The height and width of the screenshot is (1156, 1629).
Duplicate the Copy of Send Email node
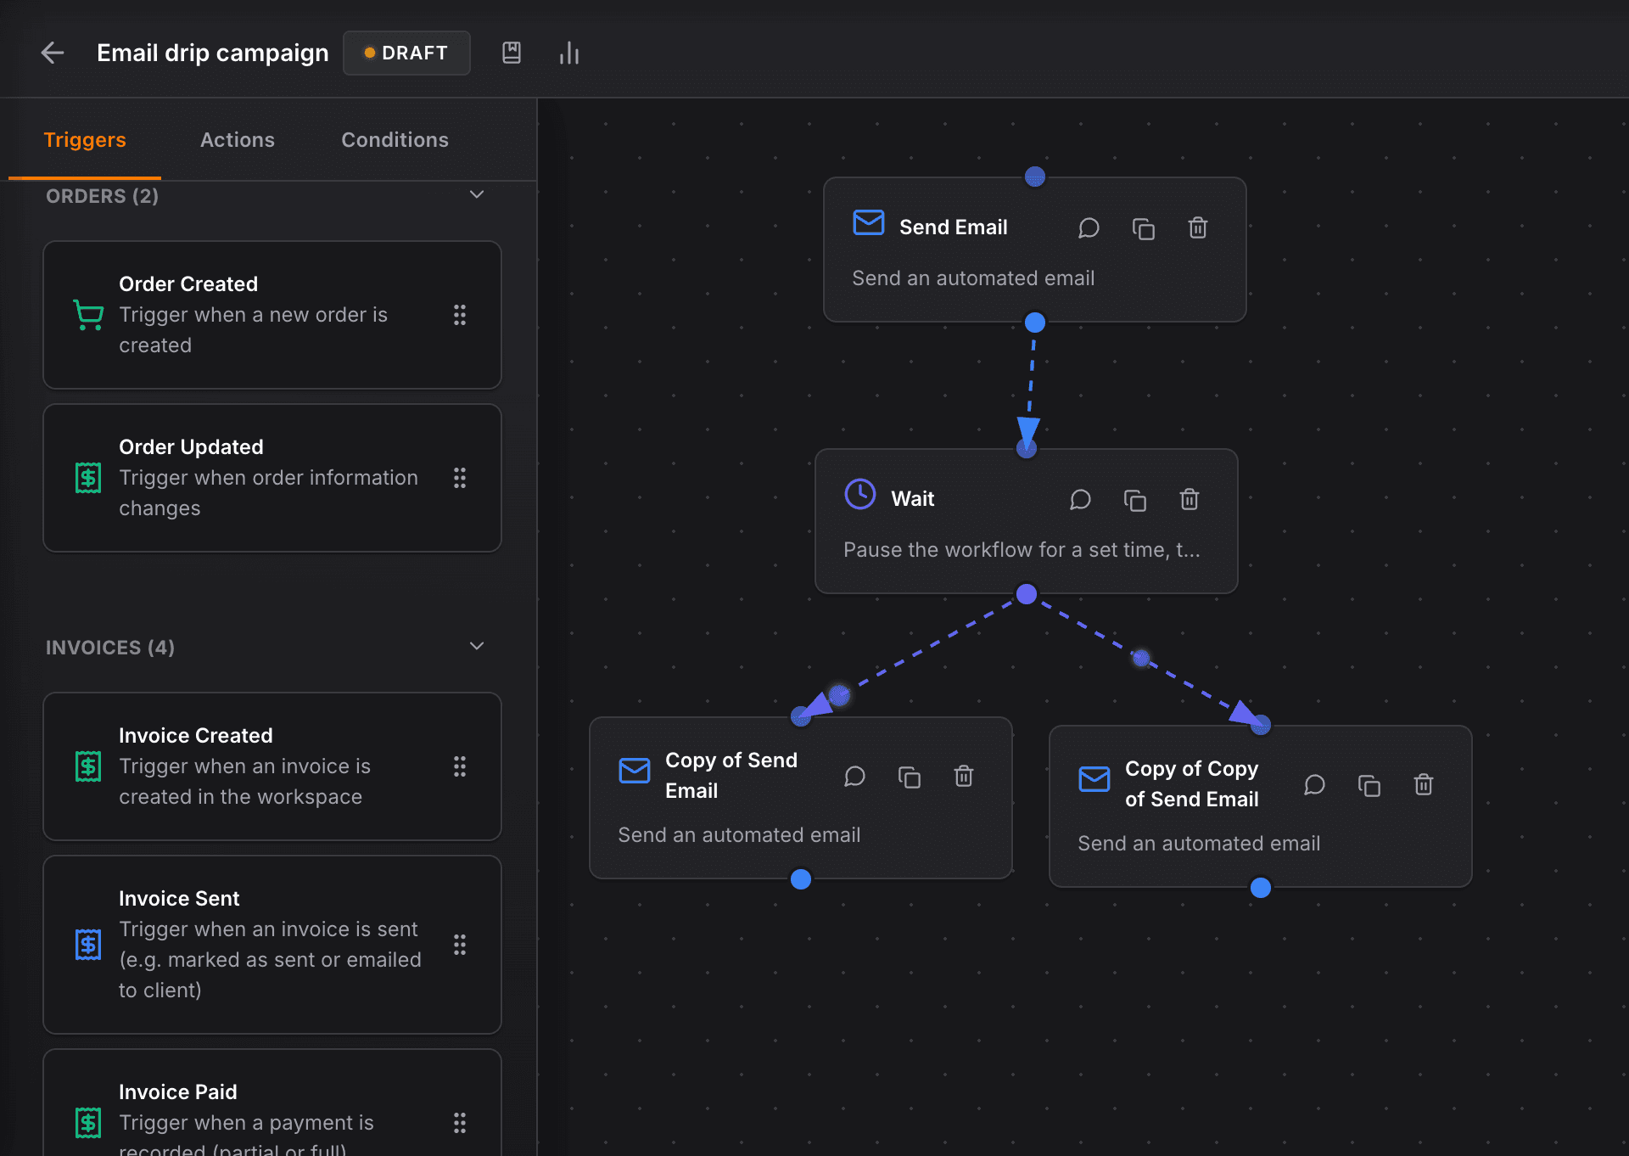(x=910, y=777)
